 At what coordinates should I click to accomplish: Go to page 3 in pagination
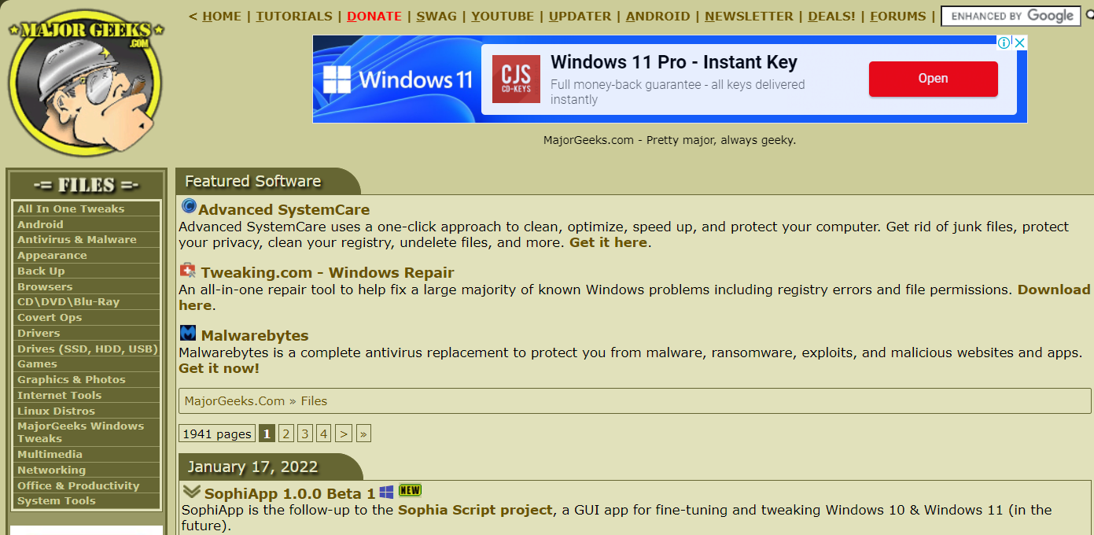click(x=305, y=434)
